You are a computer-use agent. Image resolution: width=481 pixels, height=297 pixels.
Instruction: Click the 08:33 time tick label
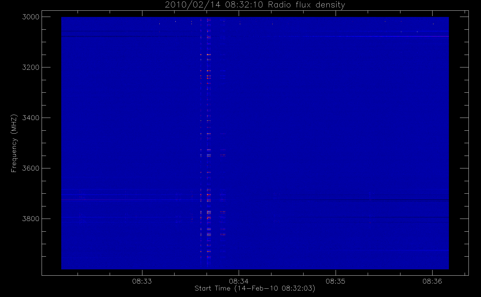tap(142, 281)
